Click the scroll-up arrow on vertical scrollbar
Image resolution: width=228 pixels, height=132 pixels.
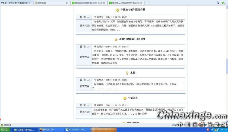226,7
